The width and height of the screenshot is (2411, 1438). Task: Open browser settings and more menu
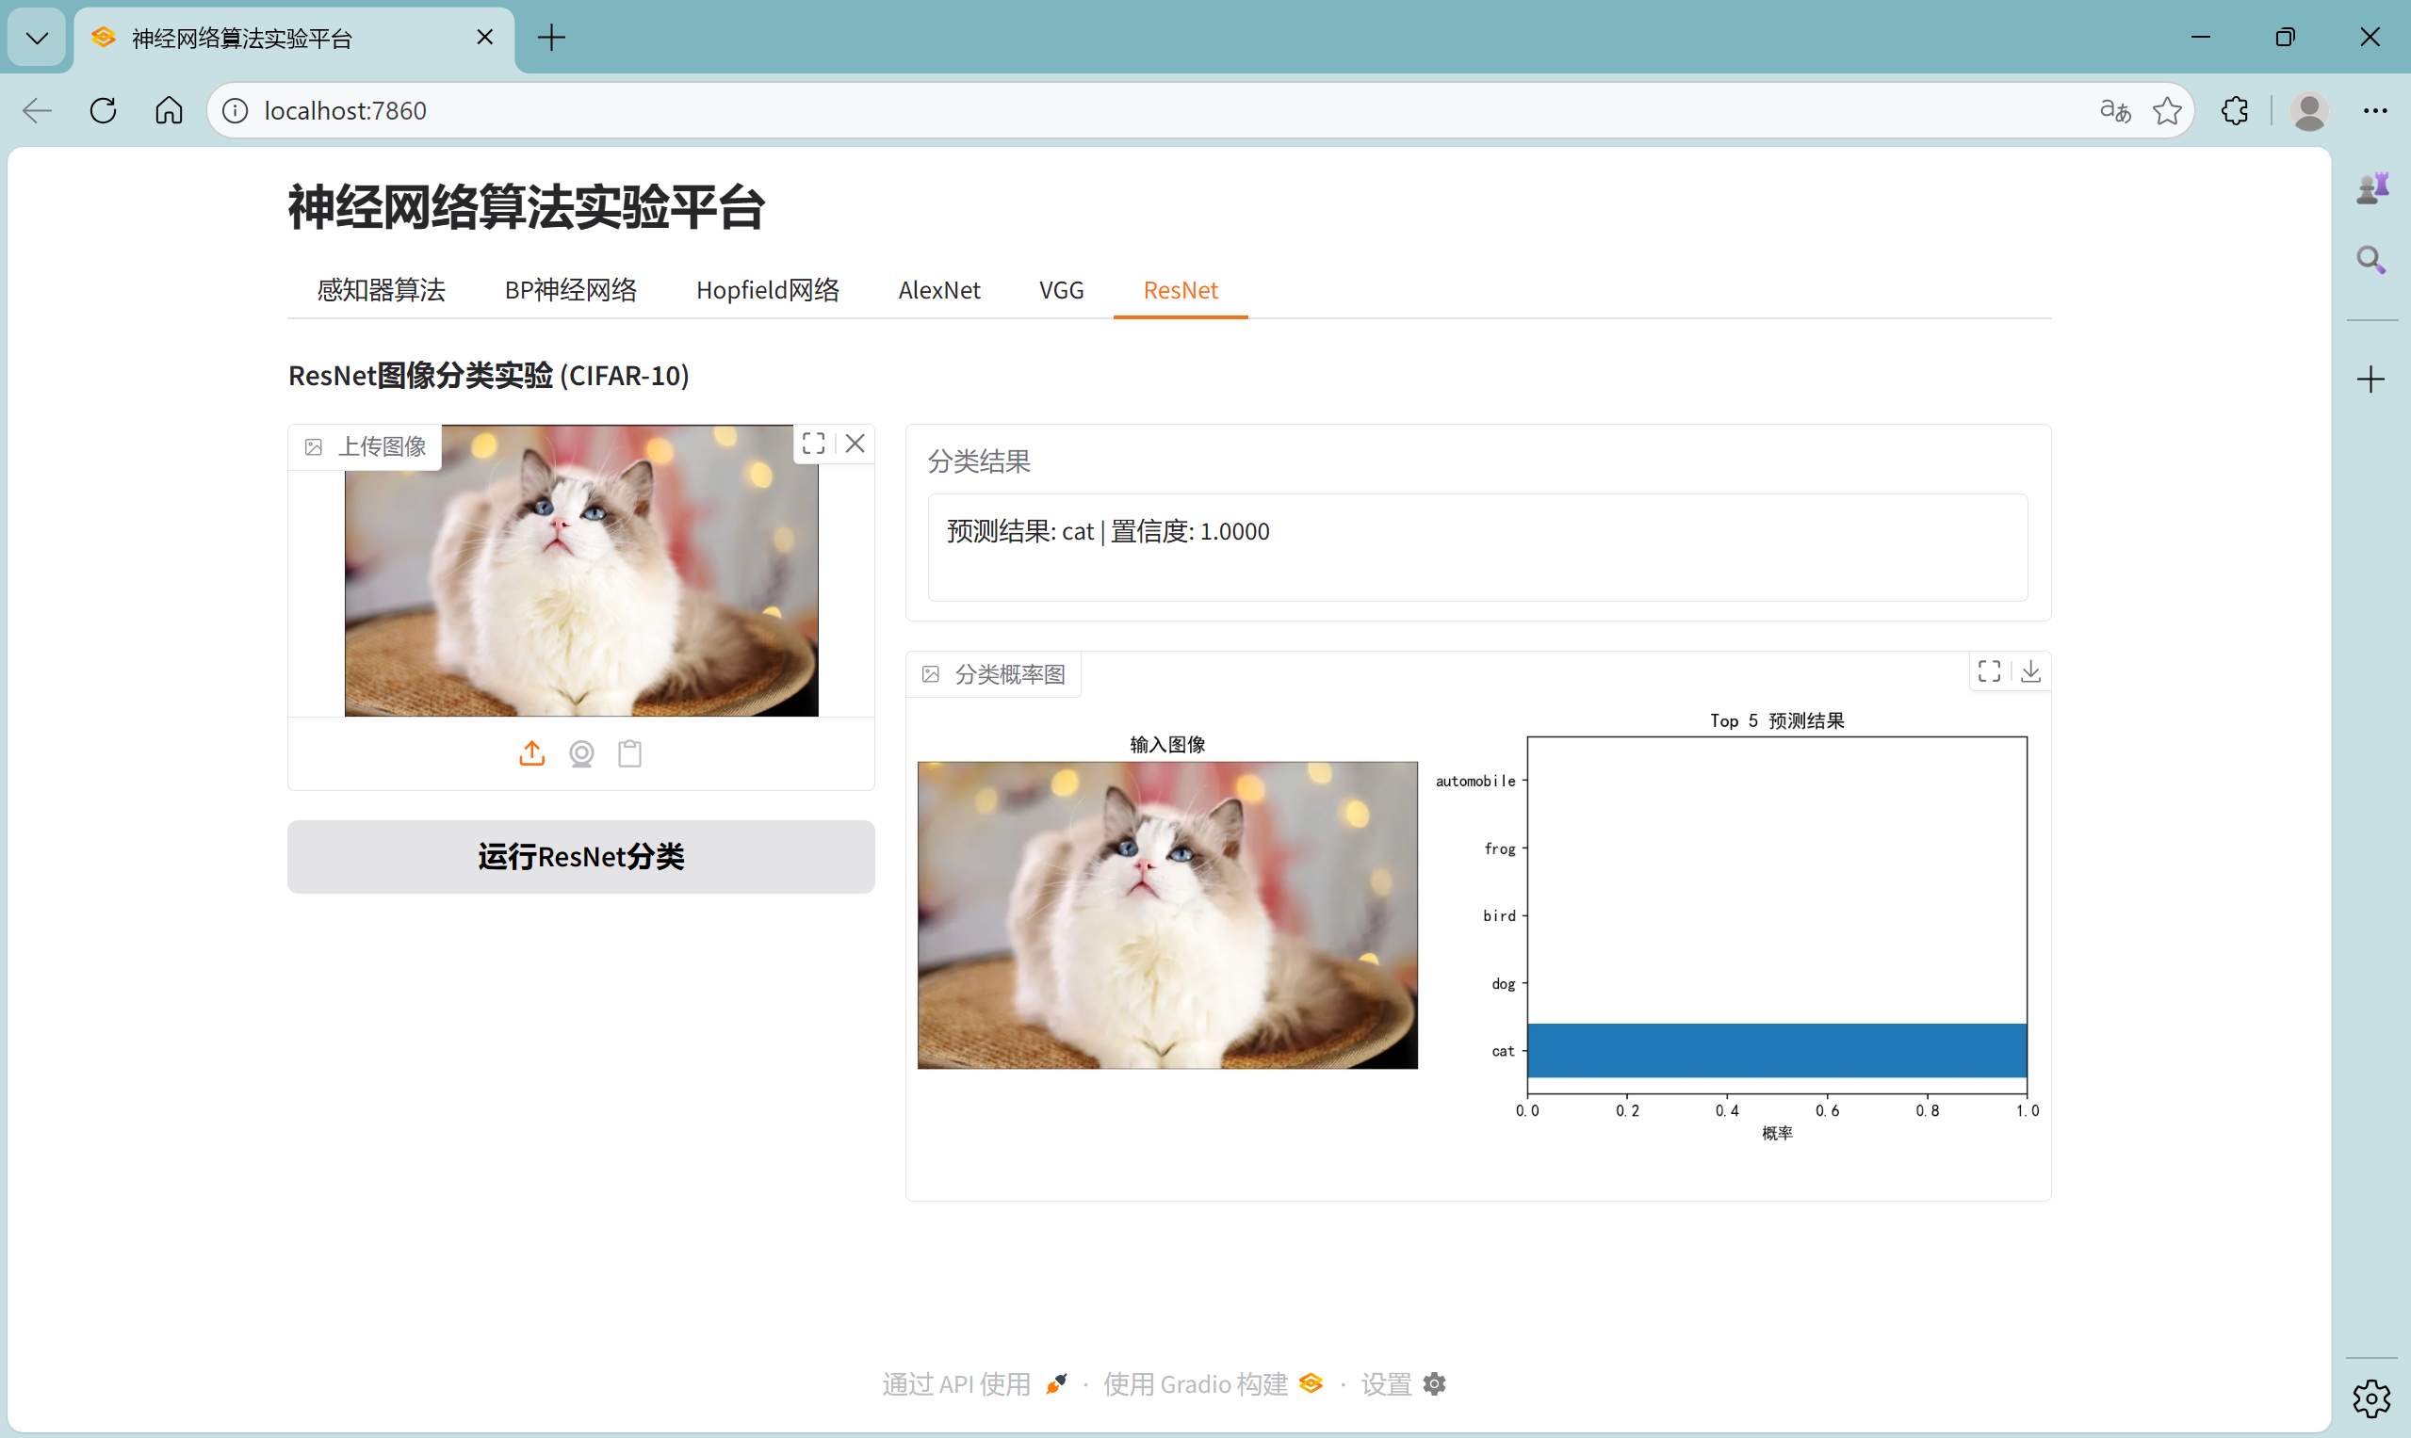click(x=2375, y=110)
